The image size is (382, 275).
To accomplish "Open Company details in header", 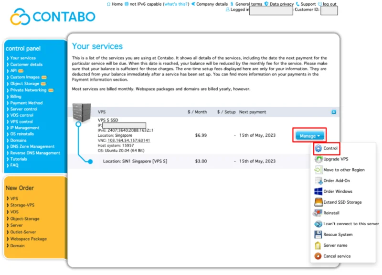I will 212,4.
